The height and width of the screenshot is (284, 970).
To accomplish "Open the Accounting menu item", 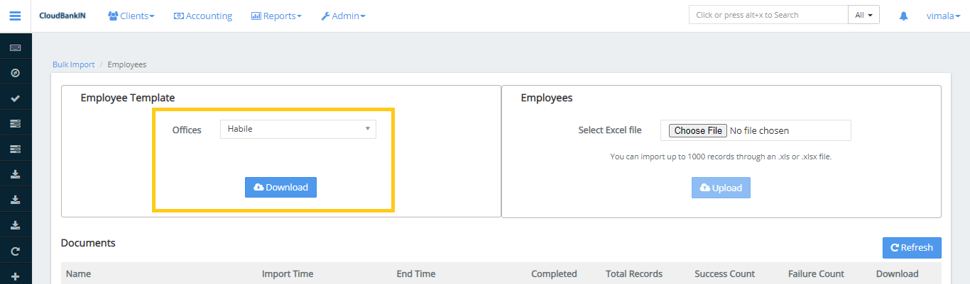I will [x=203, y=16].
